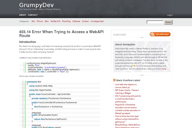192x128 pixels.
Task: Click the Search button
Action: pyautogui.click(x=168, y=22)
